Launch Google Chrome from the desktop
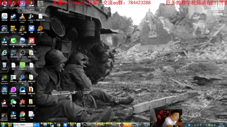Screen dimensions: 227x127 [22, 116]
